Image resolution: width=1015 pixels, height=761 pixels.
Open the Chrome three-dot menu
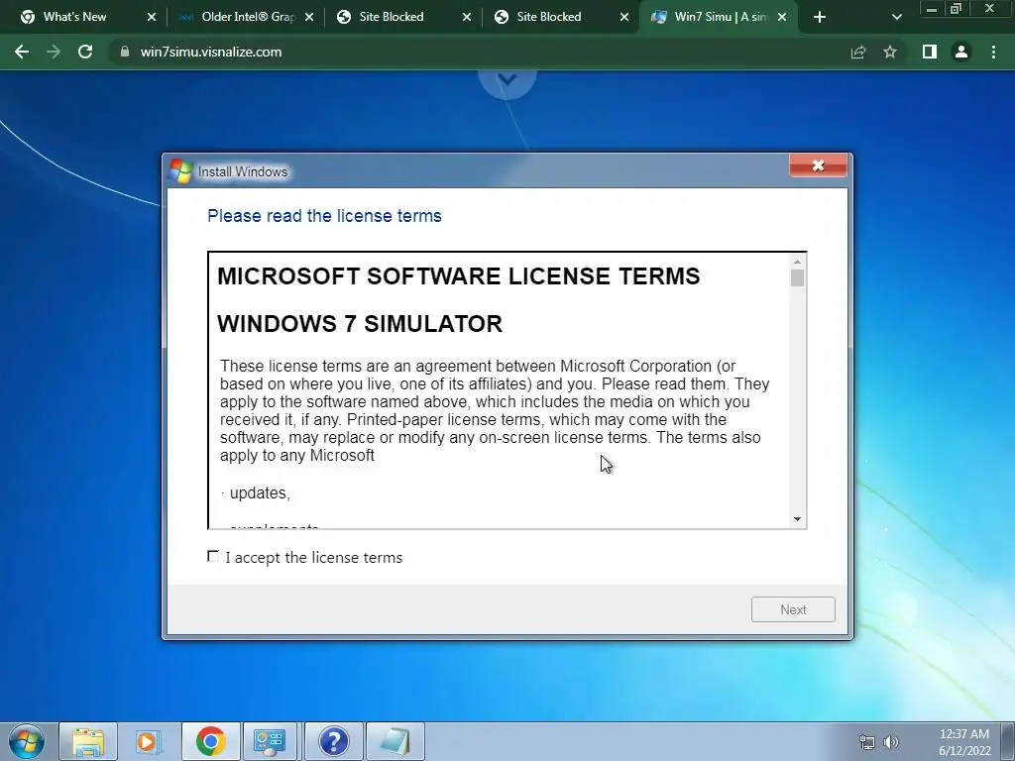pyautogui.click(x=993, y=52)
